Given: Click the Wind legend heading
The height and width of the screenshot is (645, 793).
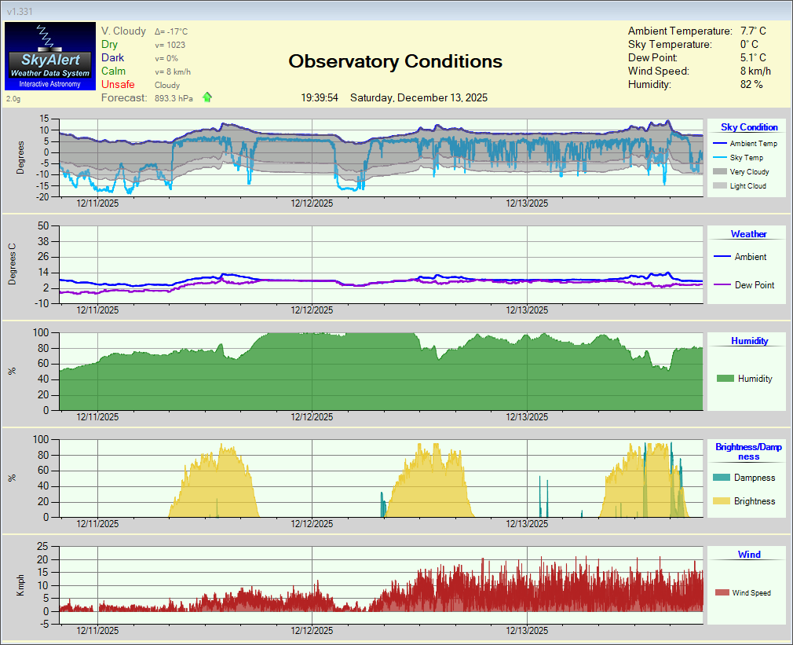Looking at the screenshot, I should [749, 555].
